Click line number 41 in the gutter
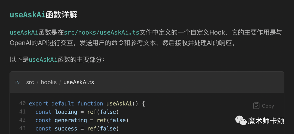 click(22, 112)
